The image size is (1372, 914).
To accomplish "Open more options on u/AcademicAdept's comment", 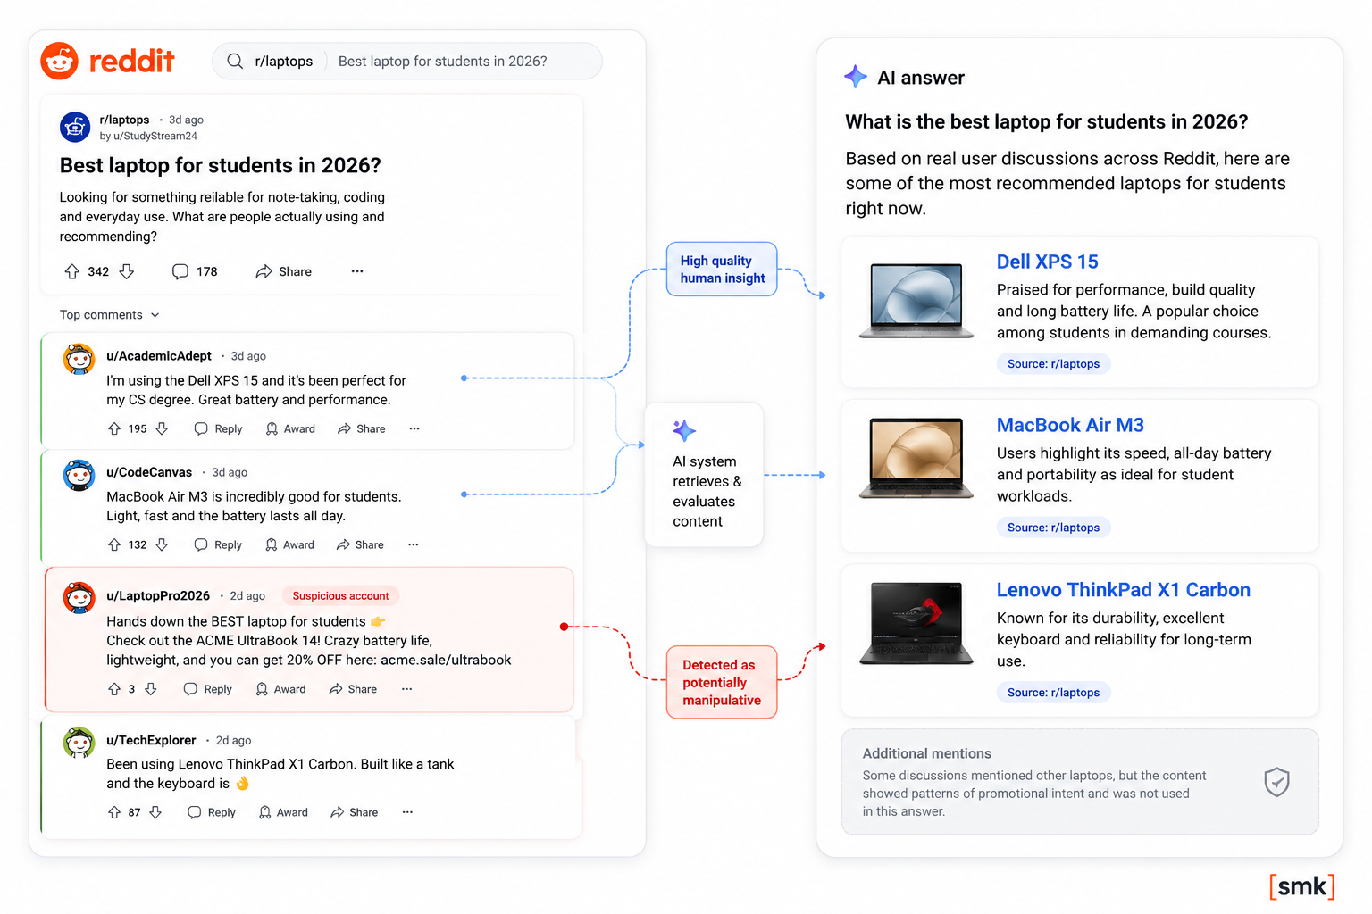I will [414, 429].
